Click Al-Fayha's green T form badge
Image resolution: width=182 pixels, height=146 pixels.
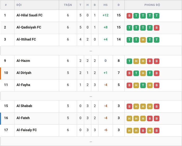(x=143, y=85)
